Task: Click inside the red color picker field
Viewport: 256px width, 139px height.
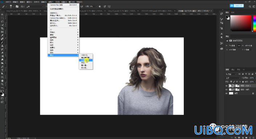Action: click(x=241, y=23)
